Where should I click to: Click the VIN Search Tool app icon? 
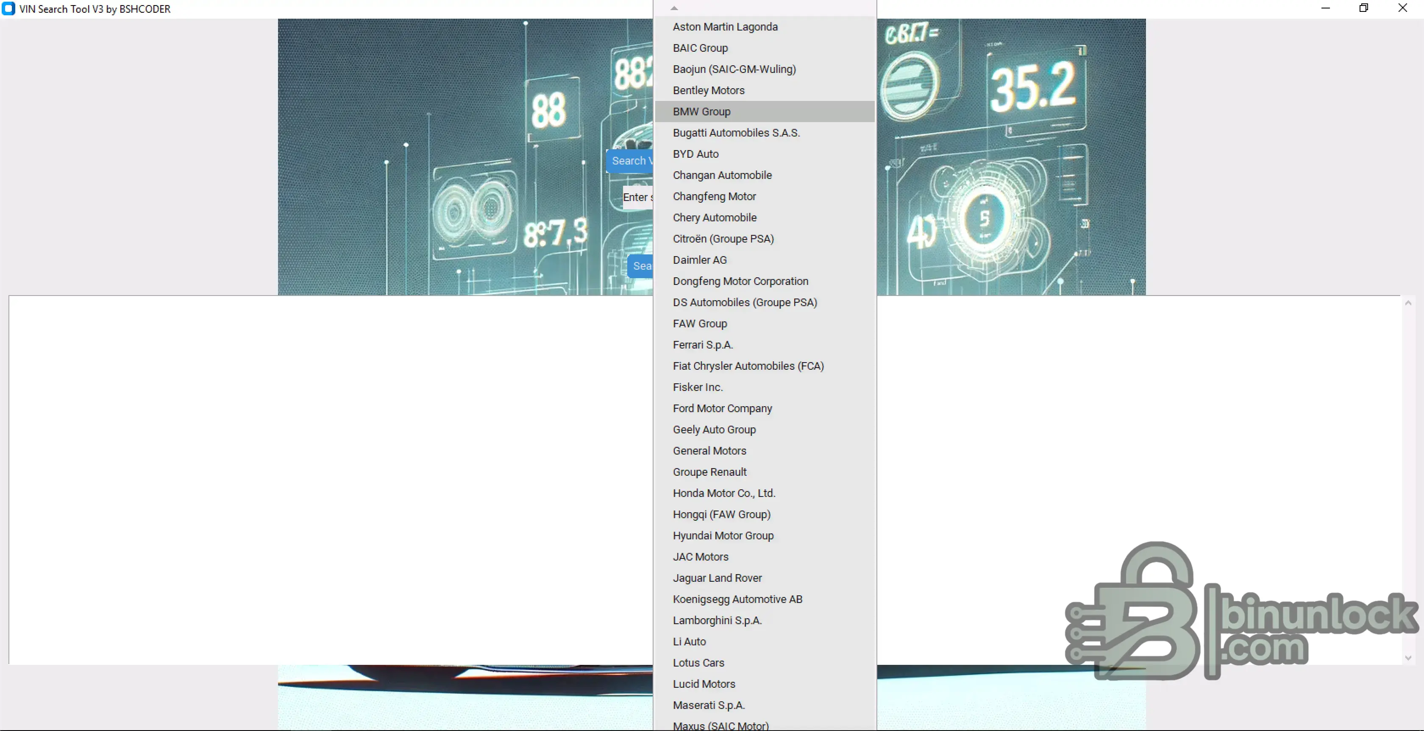(8, 9)
